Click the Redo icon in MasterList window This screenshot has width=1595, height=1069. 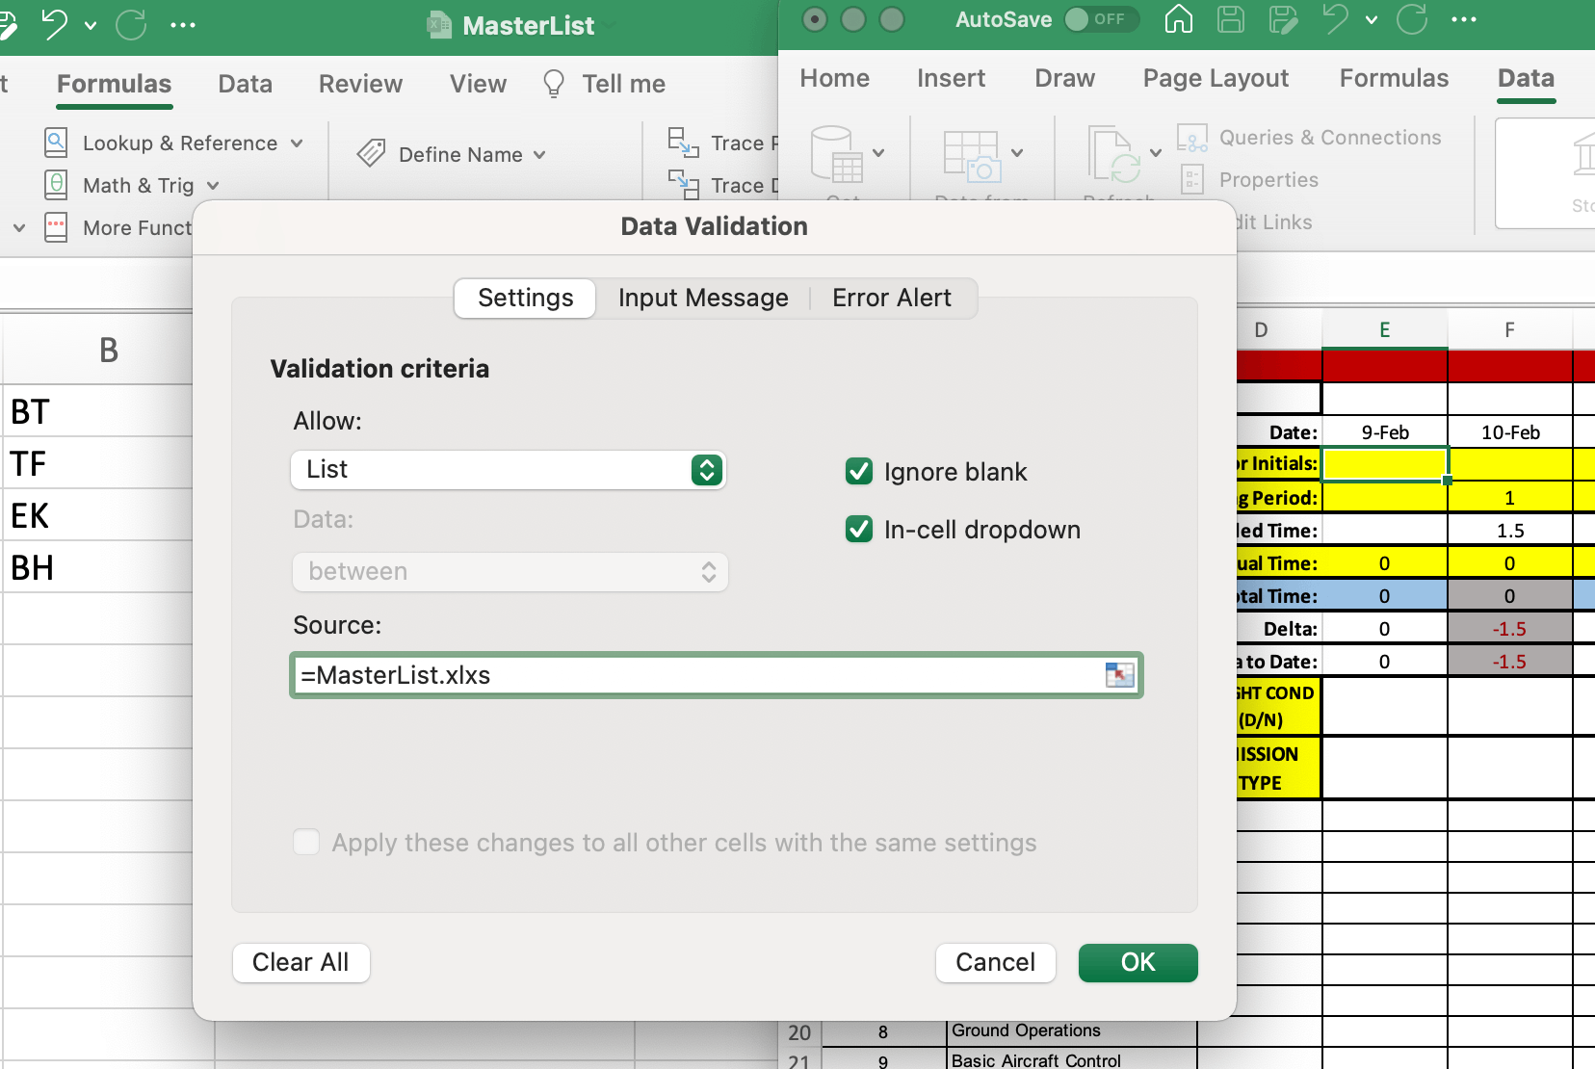130,25
